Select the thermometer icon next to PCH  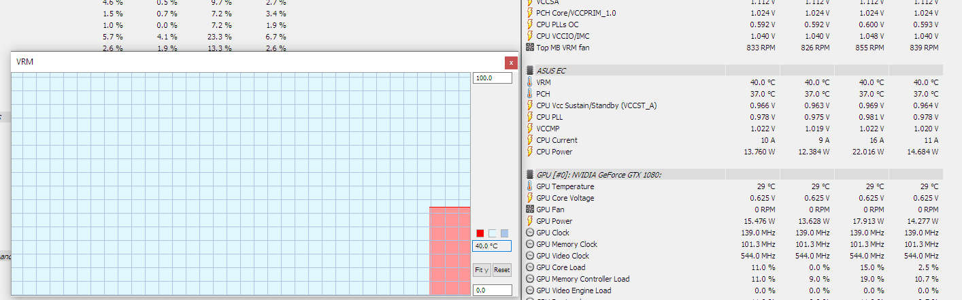click(530, 94)
